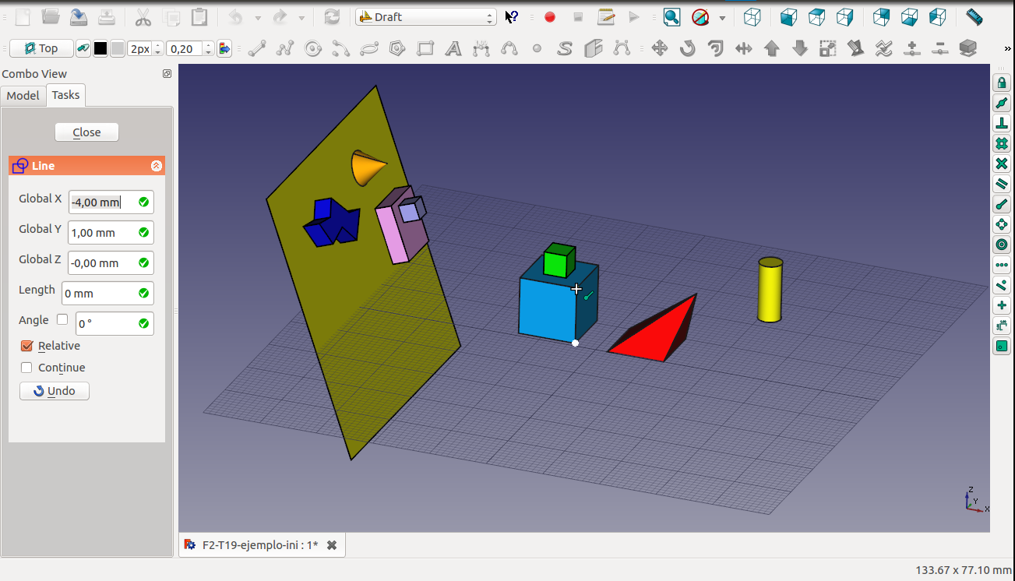The image size is (1015, 581).
Task: Open the measure distance ruler tool
Action: pos(974,16)
